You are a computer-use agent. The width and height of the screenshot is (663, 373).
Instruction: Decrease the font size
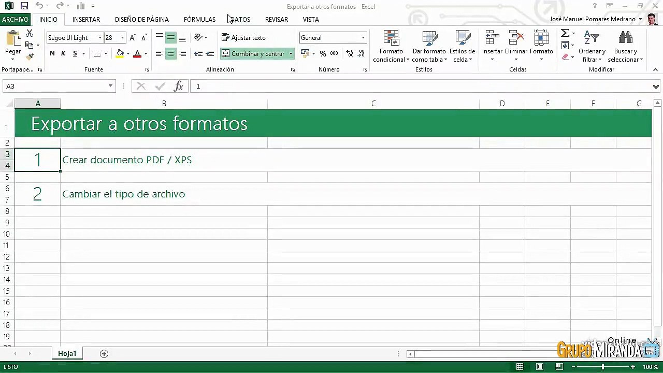[x=145, y=37]
